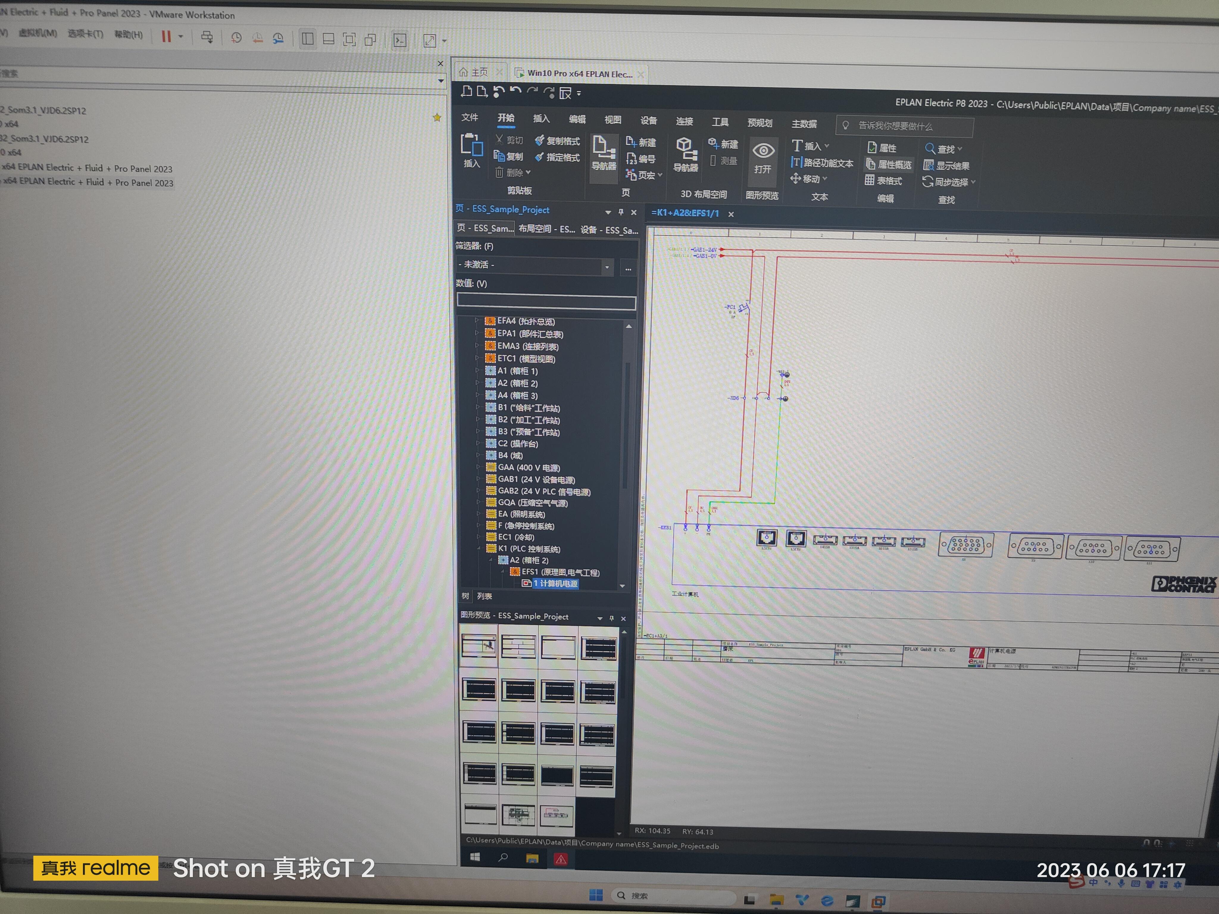Viewport: 1219px width, 914px height.
Task: Click the clipboard insert (插入) icon
Action: [x=472, y=145]
